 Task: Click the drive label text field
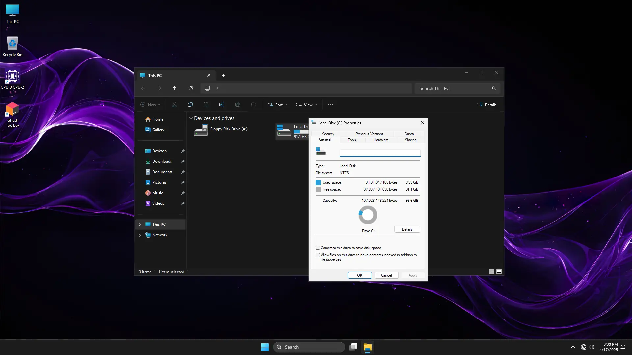coord(380,153)
